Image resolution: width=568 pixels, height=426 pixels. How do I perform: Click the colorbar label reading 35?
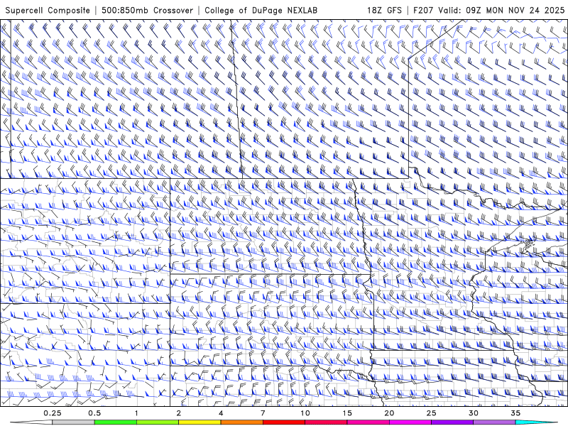(515, 413)
